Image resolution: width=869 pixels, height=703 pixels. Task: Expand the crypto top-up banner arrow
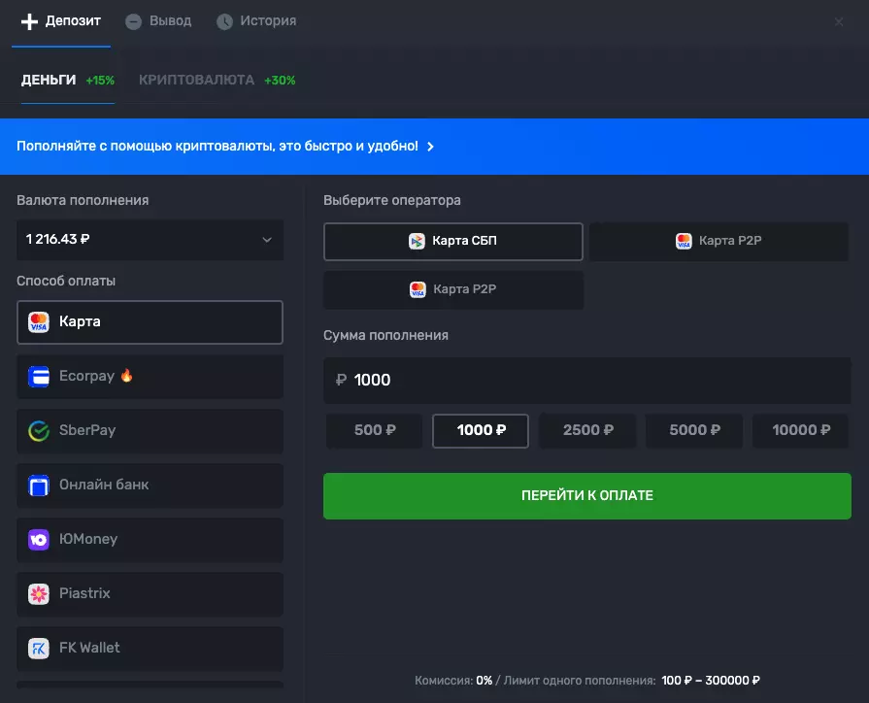pyautogui.click(x=431, y=147)
